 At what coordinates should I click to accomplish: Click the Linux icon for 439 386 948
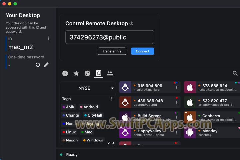coord(125,102)
